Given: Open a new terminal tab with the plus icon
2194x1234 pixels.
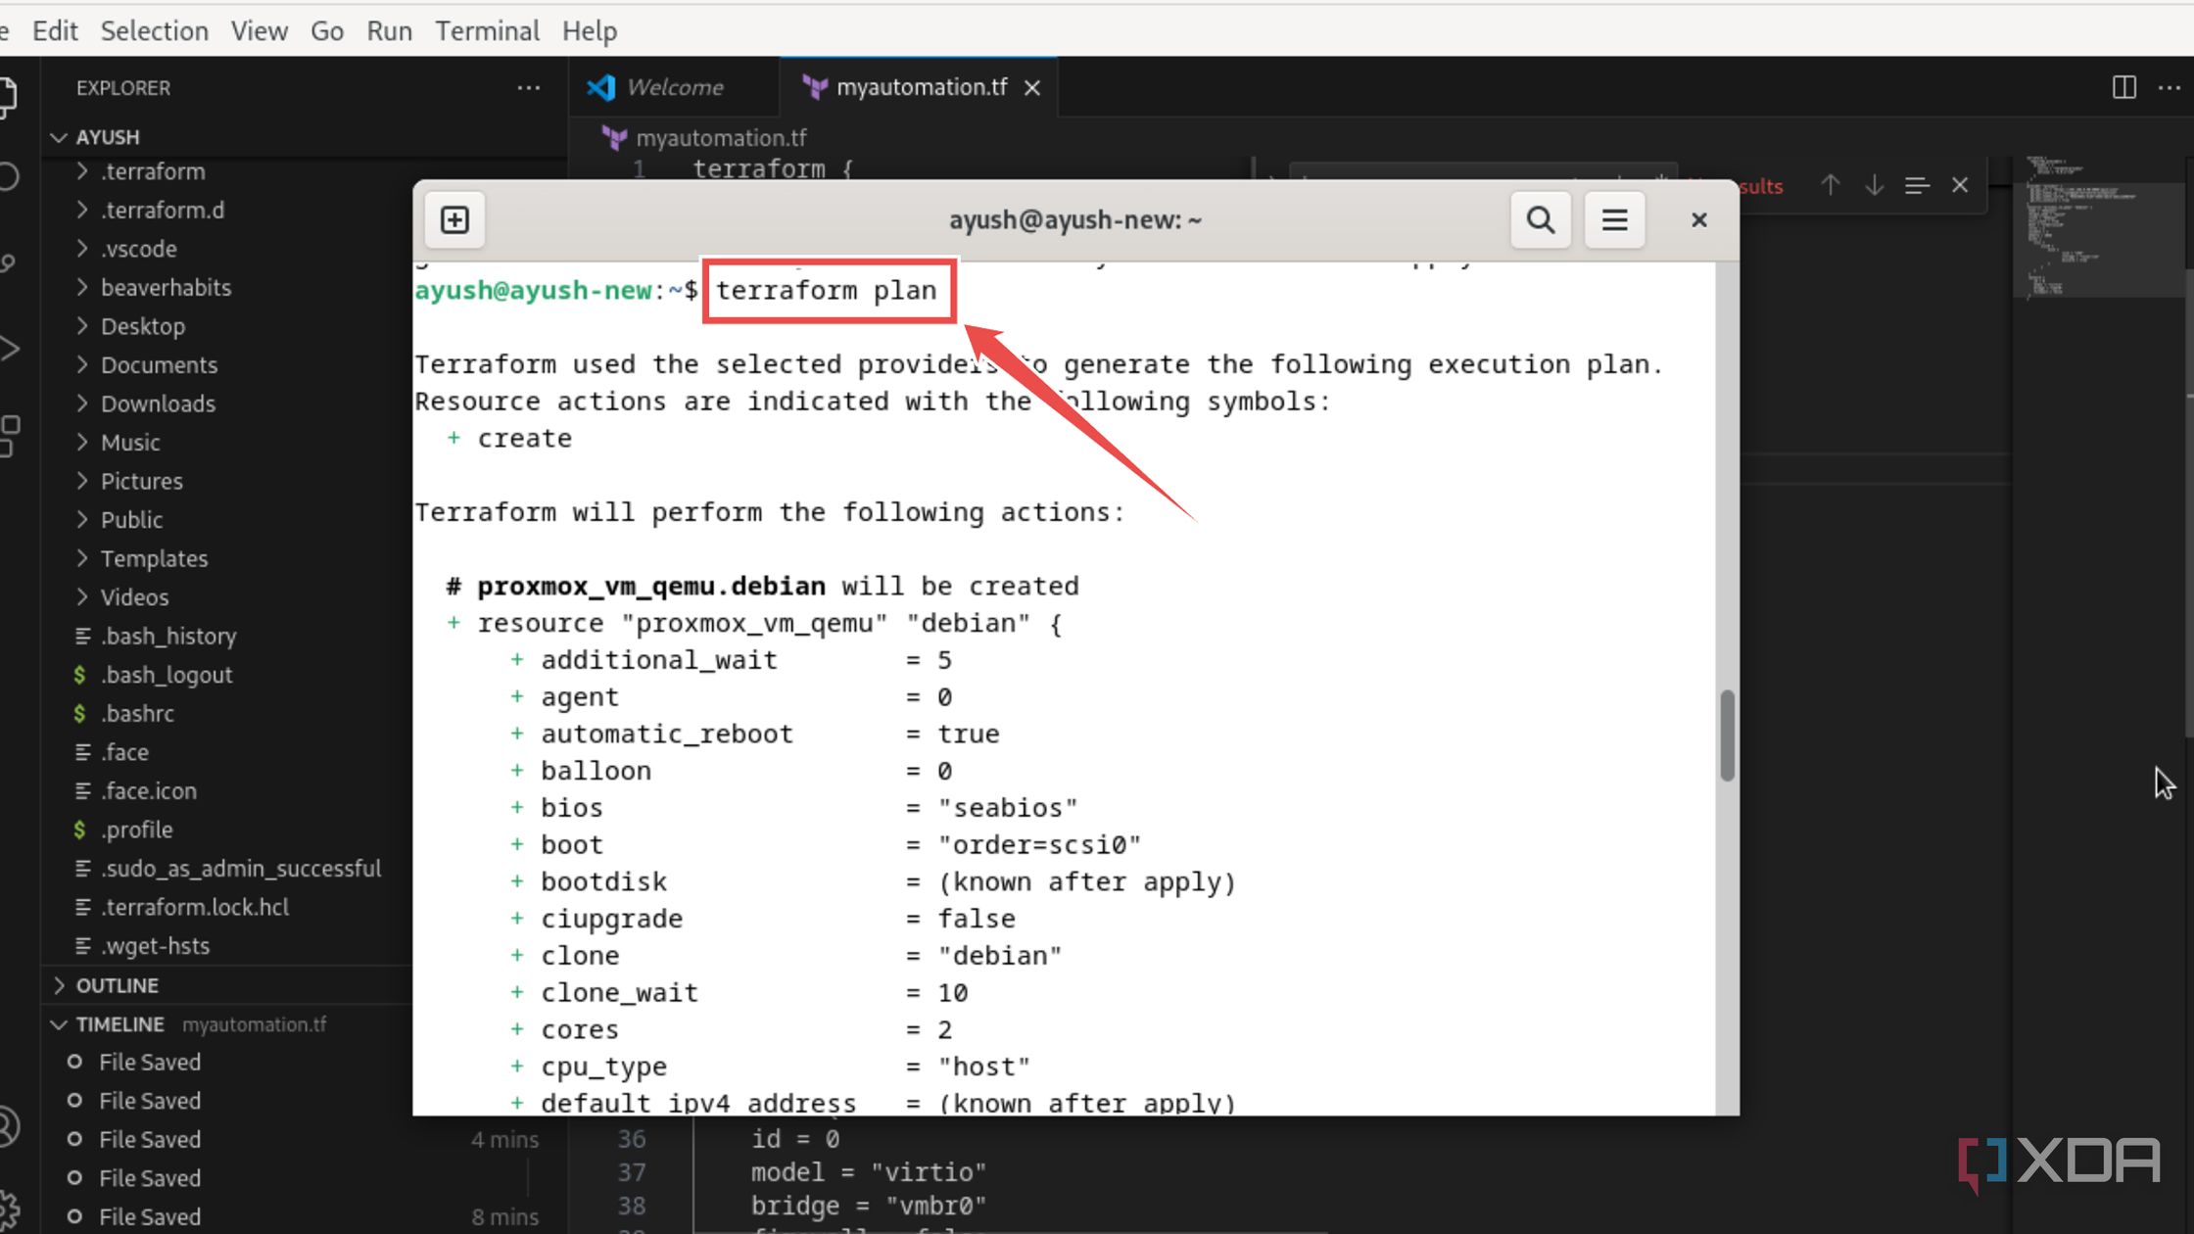Looking at the screenshot, I should (453, 219).
